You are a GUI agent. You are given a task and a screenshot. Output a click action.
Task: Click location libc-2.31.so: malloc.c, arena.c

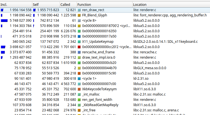point(156,110)
